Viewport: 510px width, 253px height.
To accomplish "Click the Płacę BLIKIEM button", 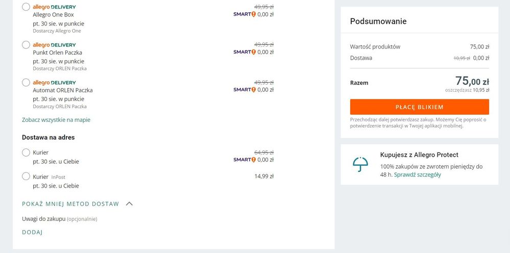I will 420,107.
